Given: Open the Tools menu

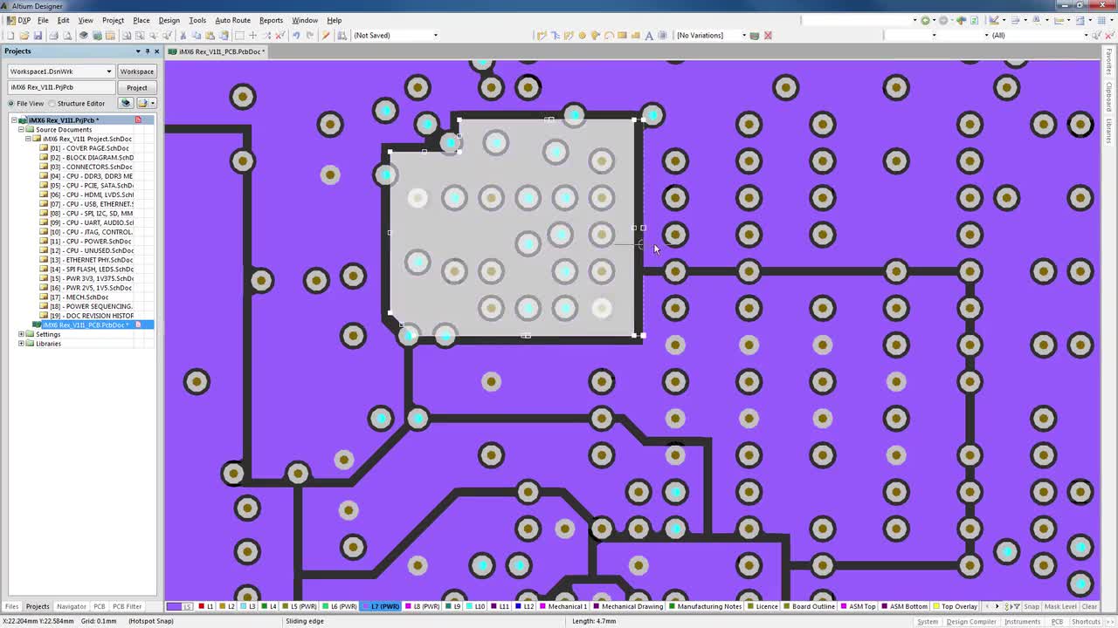Looking at the screenshot, I should pos(197,20).
